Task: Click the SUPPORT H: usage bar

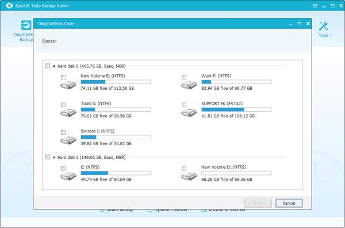Action: [x=236, y=109]
